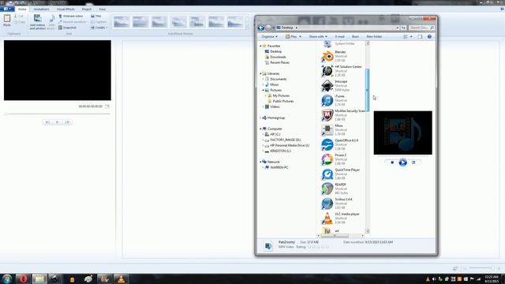
Task: Select Homegroup in navigation tree
Action: tap(274, 118)
